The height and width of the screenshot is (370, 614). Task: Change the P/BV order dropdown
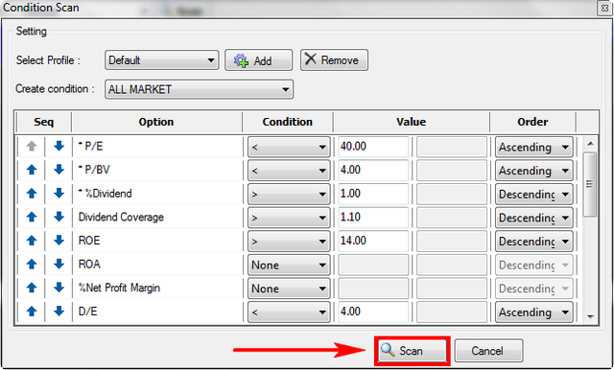[534, 171]
